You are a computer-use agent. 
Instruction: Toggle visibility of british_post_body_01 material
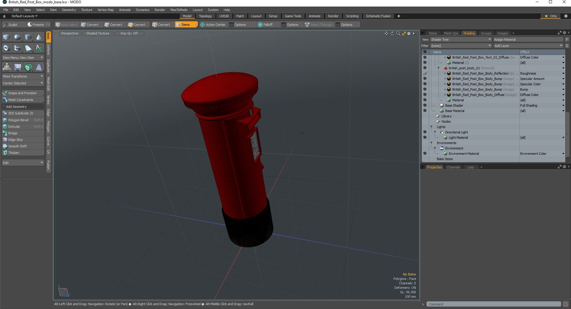425,68
